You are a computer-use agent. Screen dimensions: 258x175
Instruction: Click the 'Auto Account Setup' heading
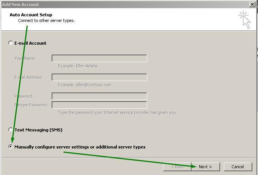pos(31,15)
